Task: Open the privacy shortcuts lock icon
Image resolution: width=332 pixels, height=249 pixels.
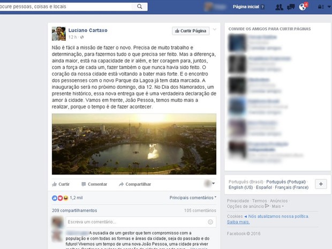Action: (x=321, y=7)
